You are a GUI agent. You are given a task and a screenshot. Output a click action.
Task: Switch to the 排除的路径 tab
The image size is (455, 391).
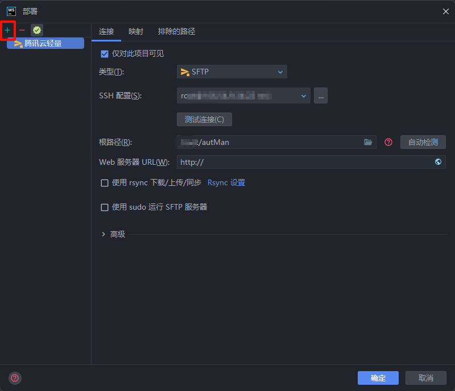pyautogui.click(x=176, y=32)
